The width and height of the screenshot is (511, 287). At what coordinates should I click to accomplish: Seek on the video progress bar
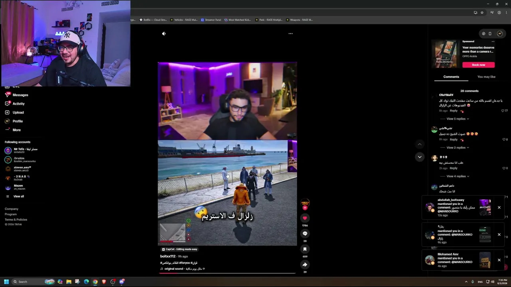click(x=228, y=273)
